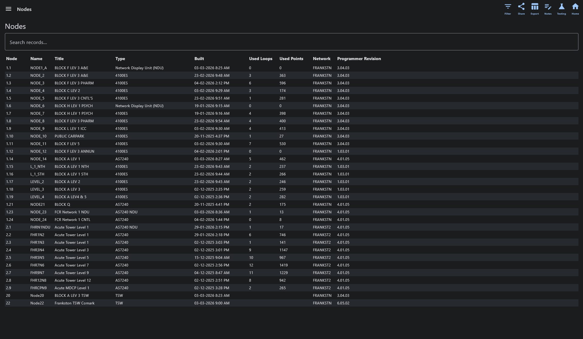This screenshot has width=583, height=339.
Task: Sort by Name column header
Action: pos(36,59)
